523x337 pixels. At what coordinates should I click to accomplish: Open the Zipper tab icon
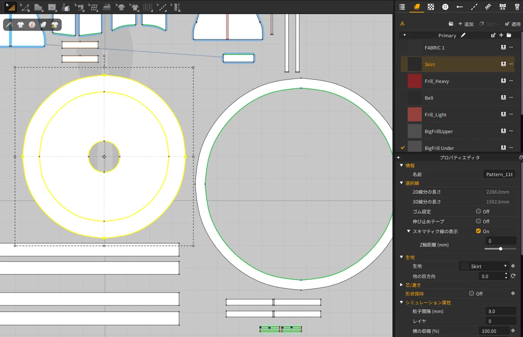(x=517, y=7)
